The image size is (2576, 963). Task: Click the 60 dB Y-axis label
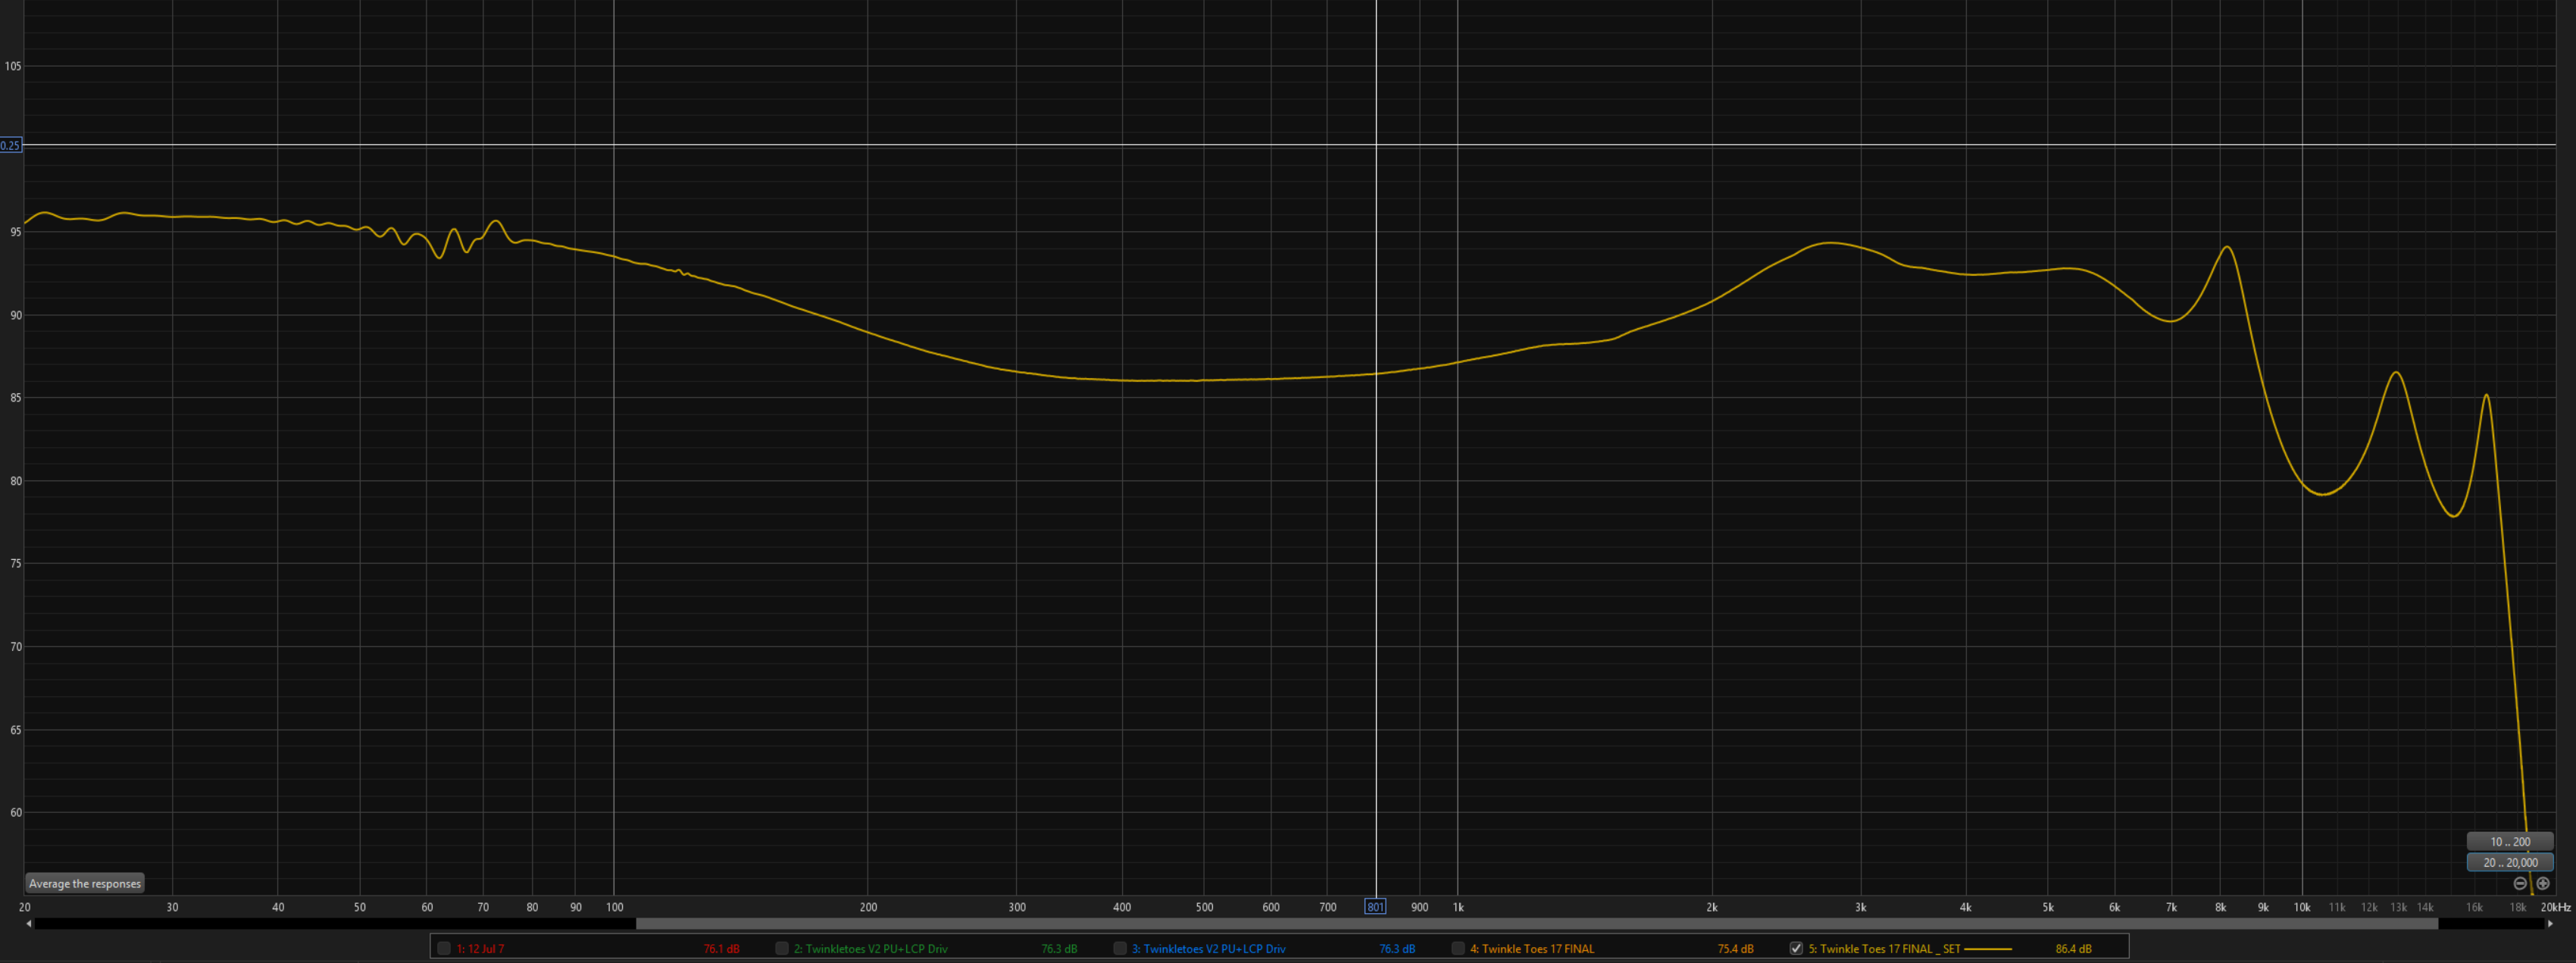[16, 813]
